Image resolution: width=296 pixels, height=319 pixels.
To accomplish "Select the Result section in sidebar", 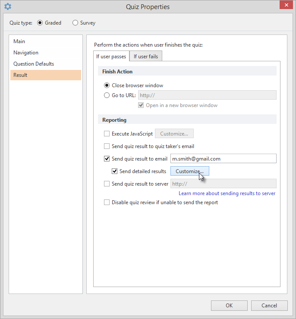I will [x=20, y=75].
